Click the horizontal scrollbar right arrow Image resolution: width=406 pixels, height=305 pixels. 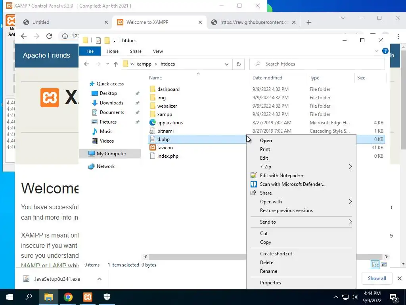pyautogui.click(x=386, y=257)
